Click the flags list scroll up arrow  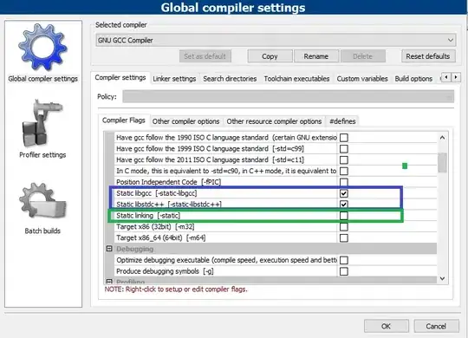(442, 138)
